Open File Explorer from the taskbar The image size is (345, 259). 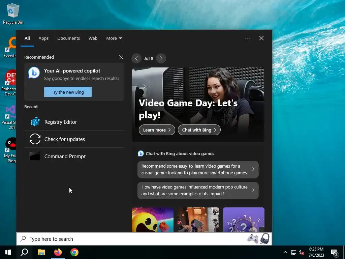pos(41,252)
